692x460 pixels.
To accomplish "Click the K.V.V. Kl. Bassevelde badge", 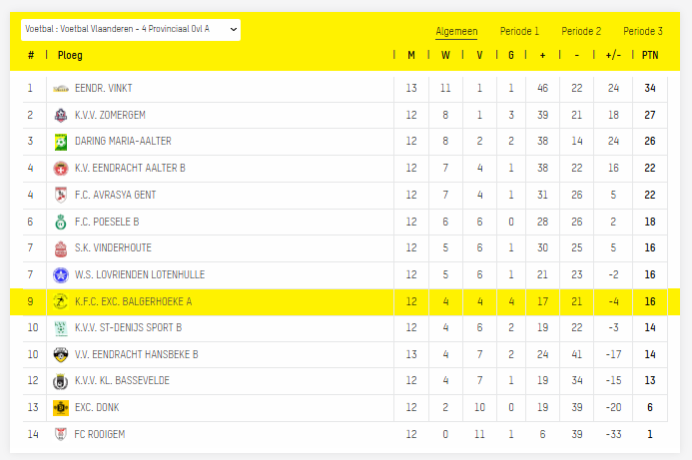I will pos(61,381).
